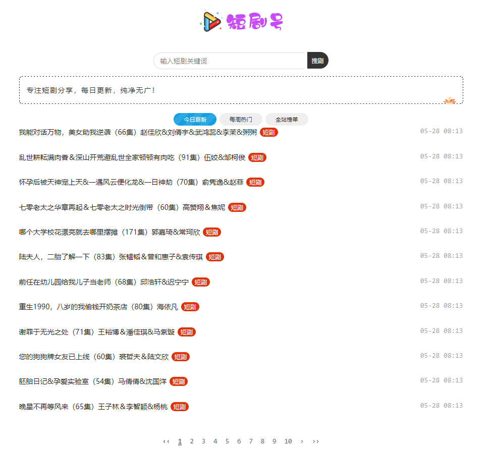Viewport: 493px width, 451px height.
Task: Open 晚星不再等风来 (65集) link
Action: 93,407
